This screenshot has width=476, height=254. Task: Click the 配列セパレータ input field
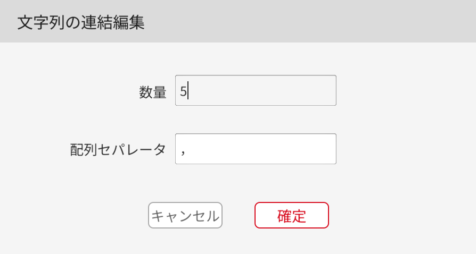coord(256,149)
